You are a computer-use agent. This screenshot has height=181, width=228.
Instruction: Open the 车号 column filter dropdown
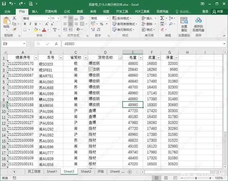[x=60, y=58]
